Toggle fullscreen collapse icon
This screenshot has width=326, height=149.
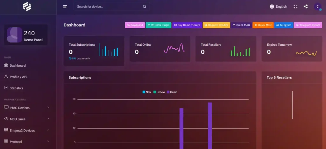tap(295, 7)
